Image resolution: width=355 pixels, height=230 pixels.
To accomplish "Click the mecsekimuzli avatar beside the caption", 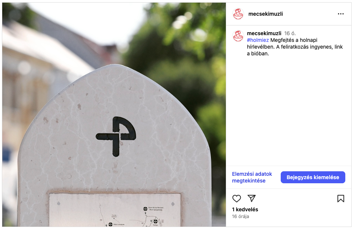I will tap(238, 36).
